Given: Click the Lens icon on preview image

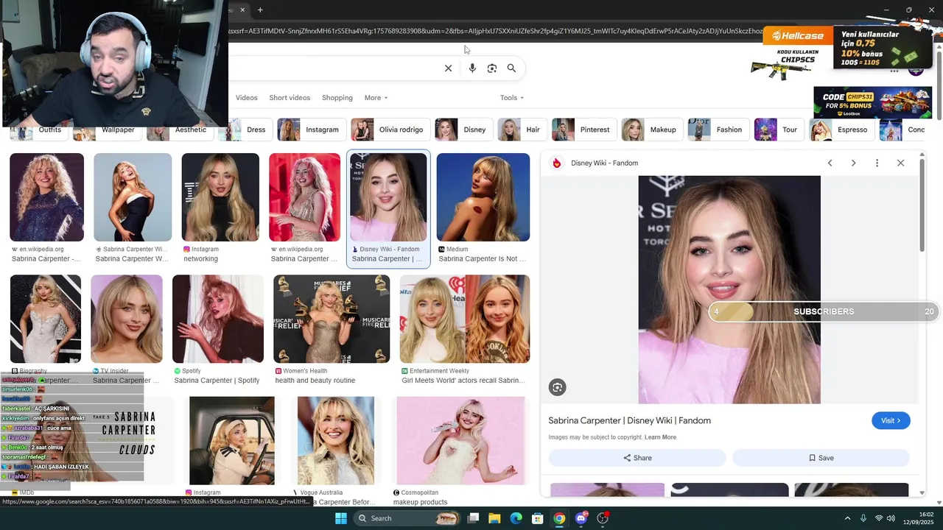Looking at the screenshot, I should (558, 387).
